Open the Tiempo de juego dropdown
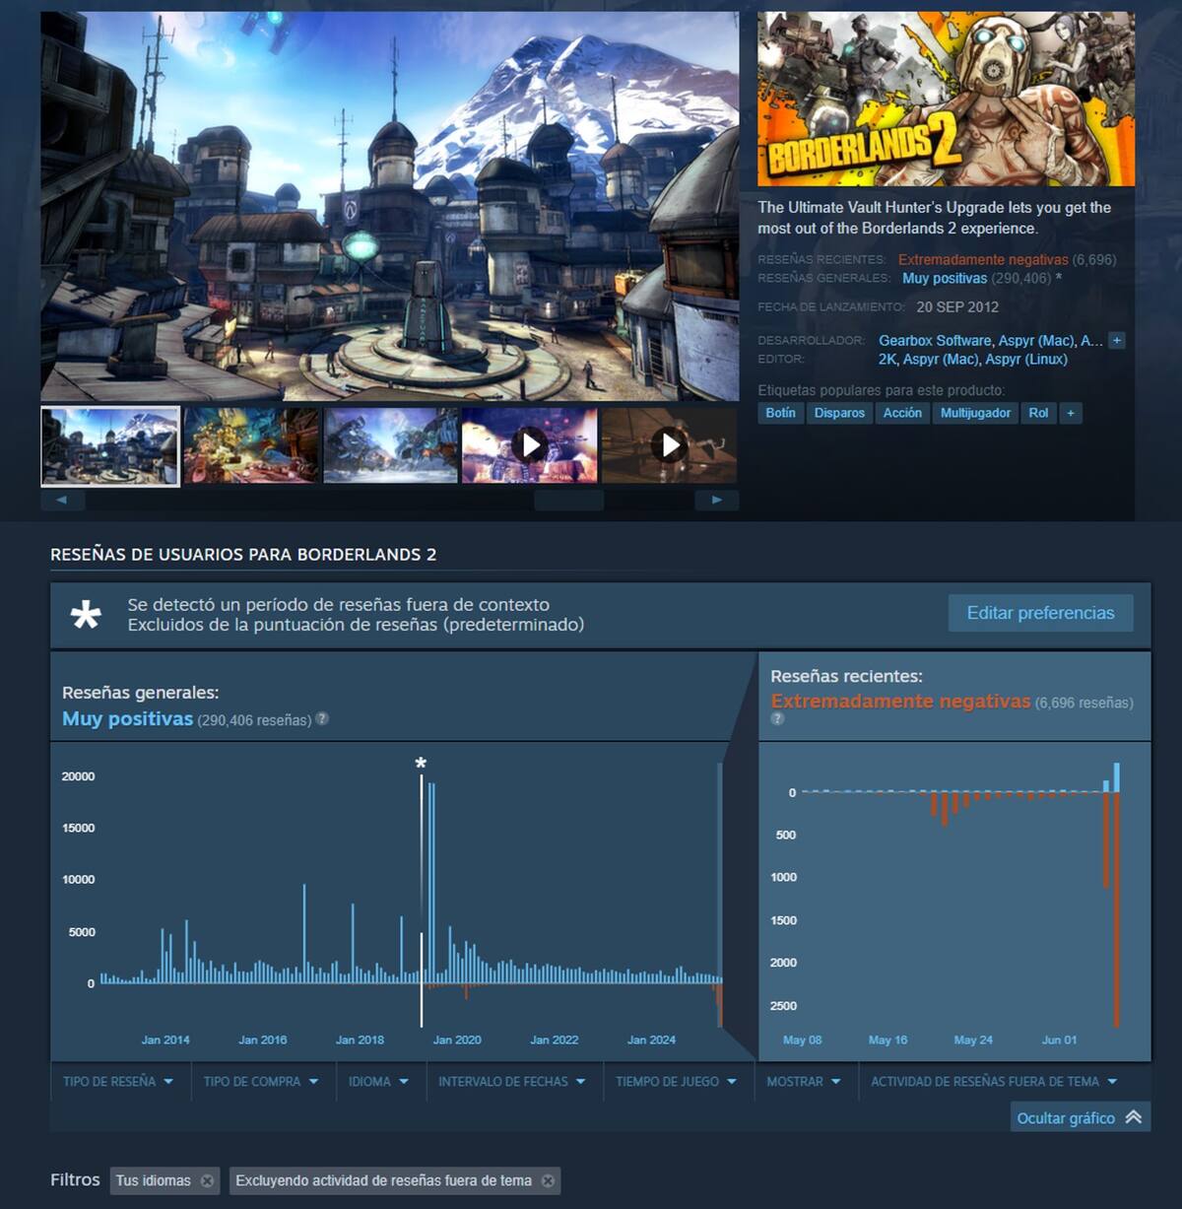1182x1209 pixels. [677, 1082]
